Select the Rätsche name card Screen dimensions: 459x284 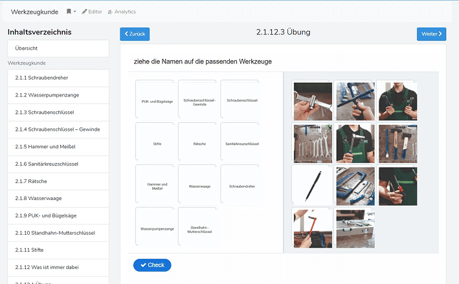coord(197,144)
